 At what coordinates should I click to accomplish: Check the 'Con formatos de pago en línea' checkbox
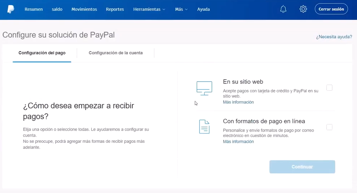point(329,127)
